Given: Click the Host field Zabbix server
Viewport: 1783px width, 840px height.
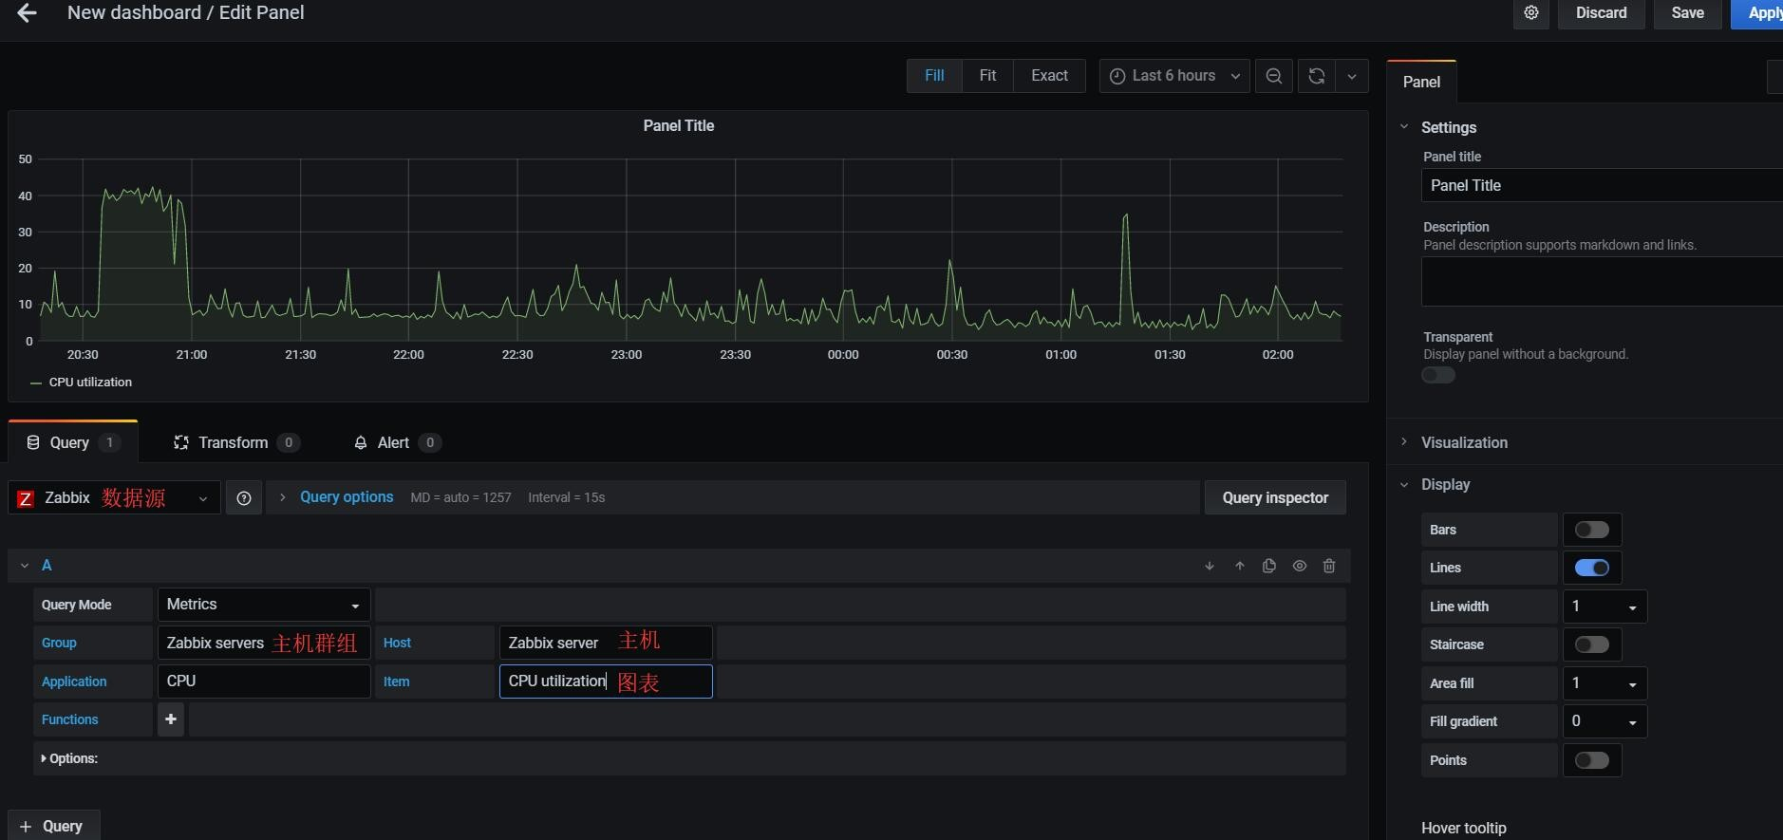Looking at the screenshot, I should 606,643.
